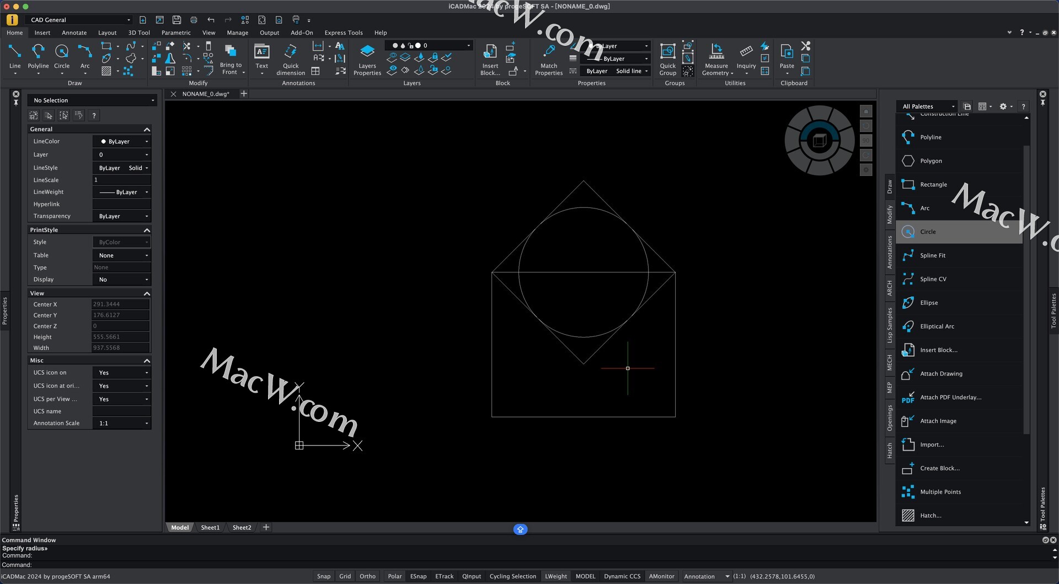
Task: Open Layers Properties
Action: click(367, 59)
